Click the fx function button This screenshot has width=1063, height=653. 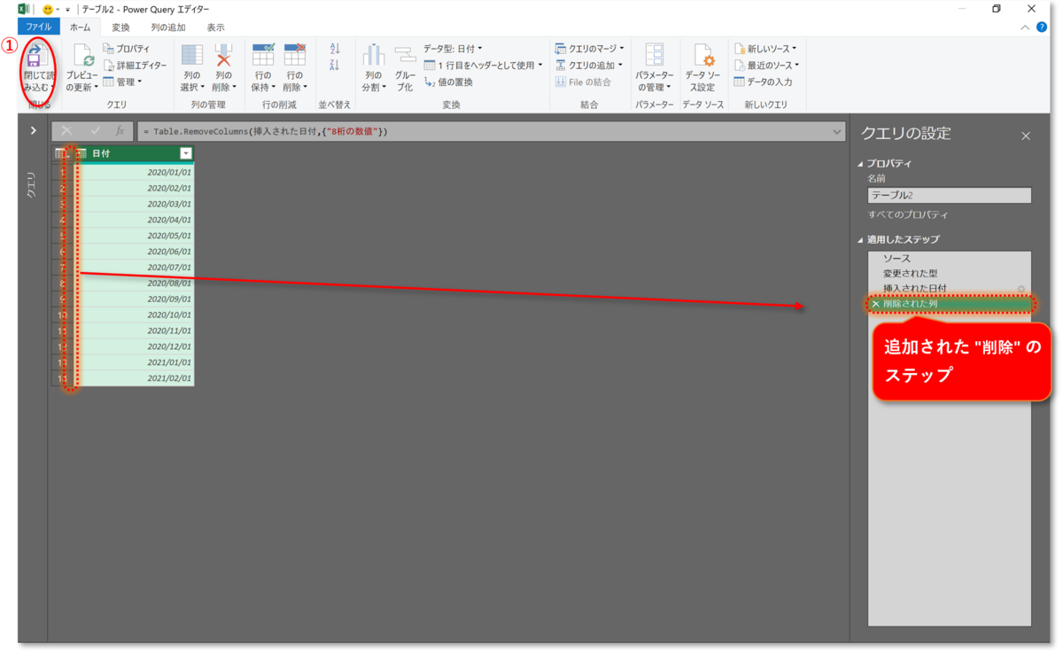(x=120, y=131)
